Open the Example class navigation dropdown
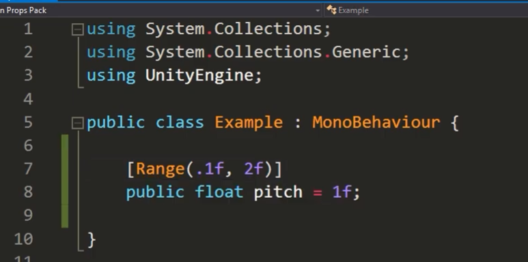The image size is (528, 262). 426,10
